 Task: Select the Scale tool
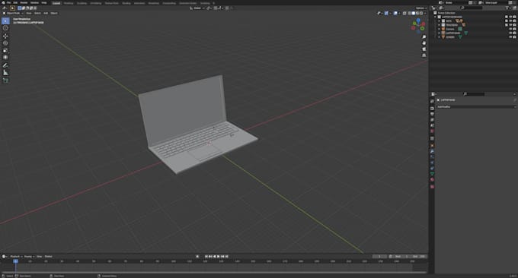click(x=5, y=50)
